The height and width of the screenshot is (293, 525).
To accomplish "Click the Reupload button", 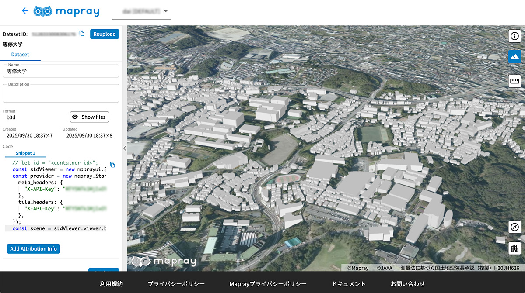I will (105, 34).
